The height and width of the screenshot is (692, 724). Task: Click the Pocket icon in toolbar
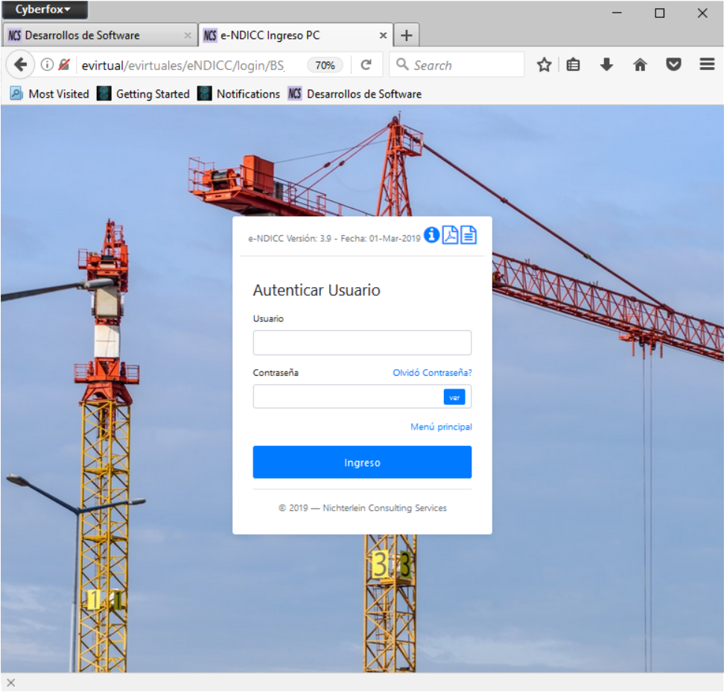(673, 65)
